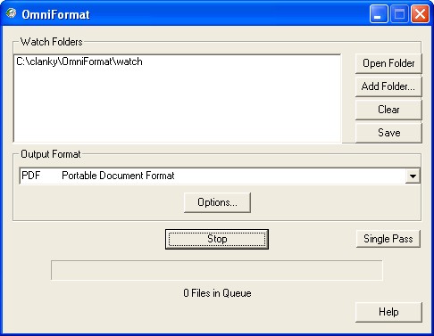Stop the folder watching process
The image size is (434, 336).
pyautogui.click(x=217, y=239)
